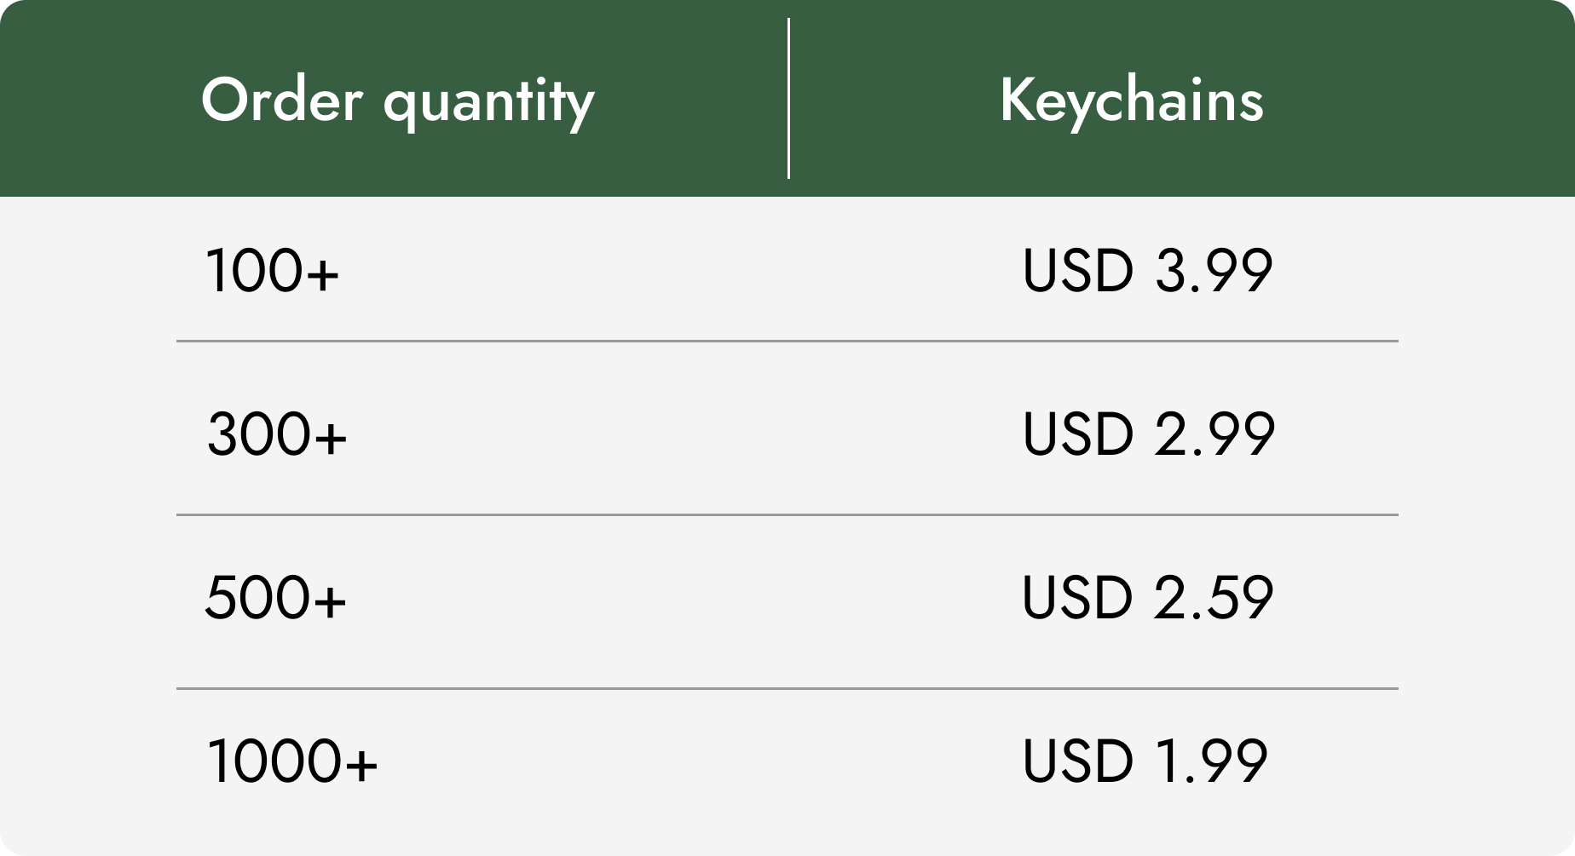Click the separator line below the 500+ row

[x=787, y=688]
